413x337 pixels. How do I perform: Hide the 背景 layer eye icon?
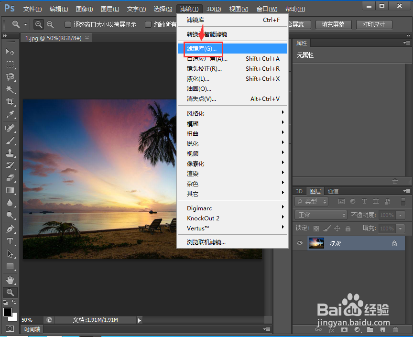coord(300,243)
